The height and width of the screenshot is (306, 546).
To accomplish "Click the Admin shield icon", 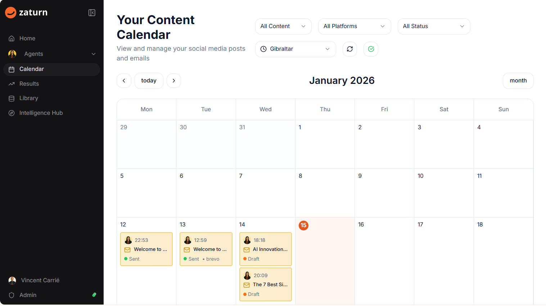I will pos(12,295).
